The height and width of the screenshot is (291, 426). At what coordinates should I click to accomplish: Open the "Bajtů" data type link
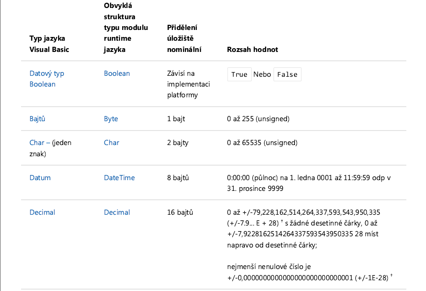tap(37, 119)
